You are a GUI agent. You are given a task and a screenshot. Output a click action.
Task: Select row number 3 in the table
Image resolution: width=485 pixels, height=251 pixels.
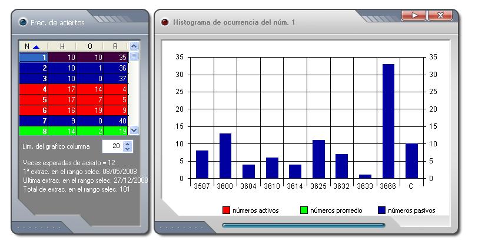point(74,78)
